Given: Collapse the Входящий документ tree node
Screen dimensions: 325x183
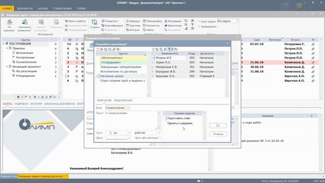Looking at the screenshot, I should point(7,67).
